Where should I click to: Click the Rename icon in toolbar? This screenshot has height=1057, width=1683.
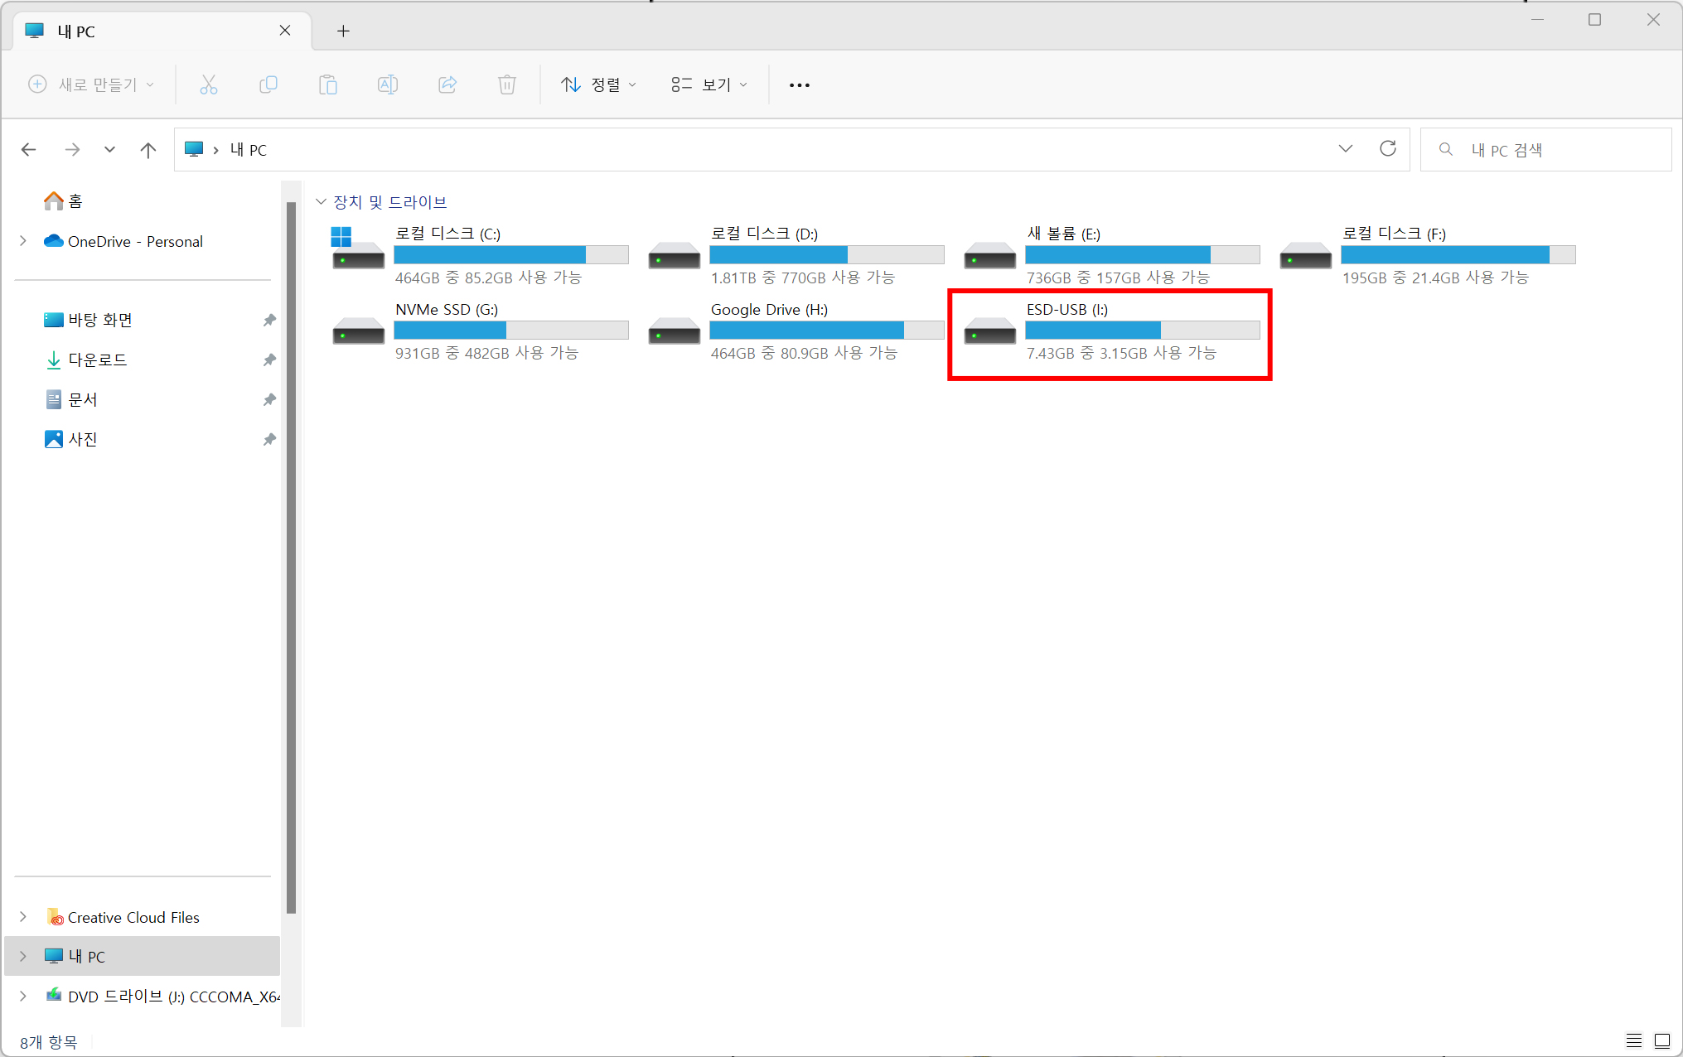pos(387,84)
